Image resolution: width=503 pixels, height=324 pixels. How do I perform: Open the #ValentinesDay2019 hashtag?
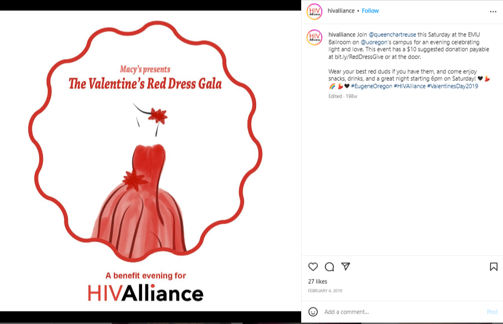(453, 86)
